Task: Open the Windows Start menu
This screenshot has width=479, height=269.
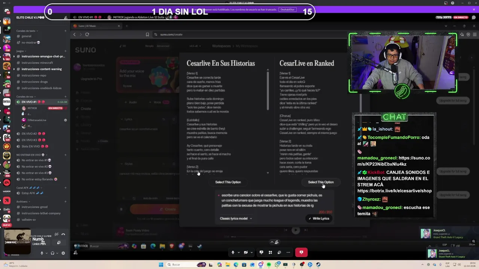Action: pos(161,265)
